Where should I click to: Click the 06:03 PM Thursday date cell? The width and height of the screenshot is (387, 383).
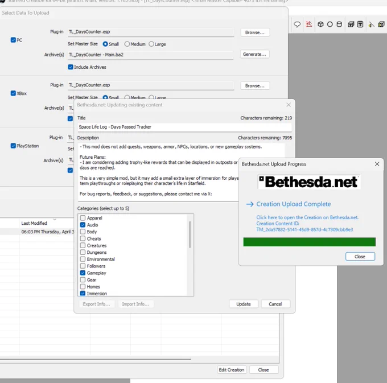(48, 232)
